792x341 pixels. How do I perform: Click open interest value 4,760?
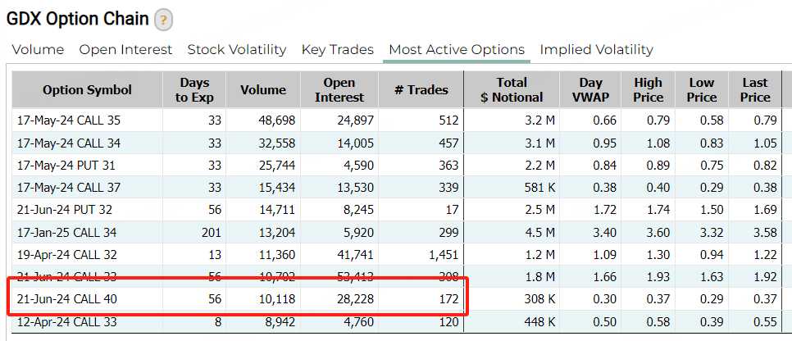[x=357, y=322]
